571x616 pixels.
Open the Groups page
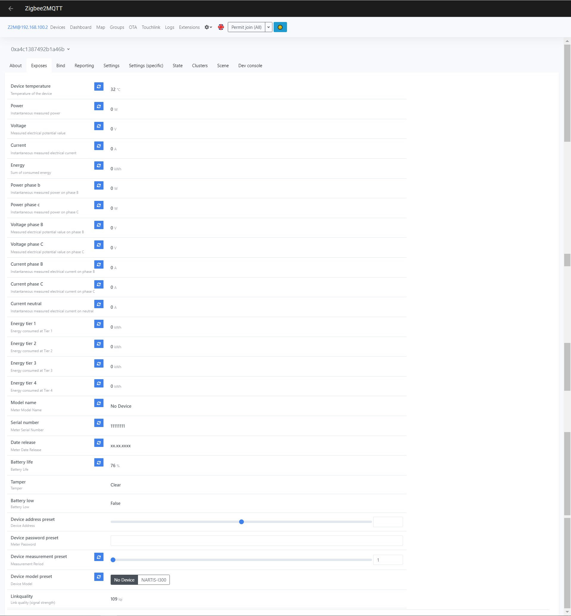coord(117,27)
